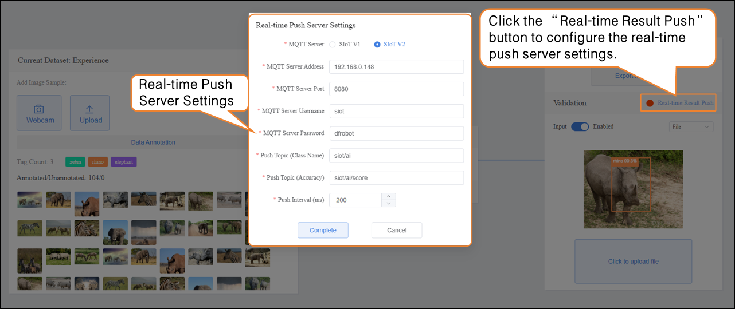
Task: Click the 'Click to upload file' area
Action: 633,262
